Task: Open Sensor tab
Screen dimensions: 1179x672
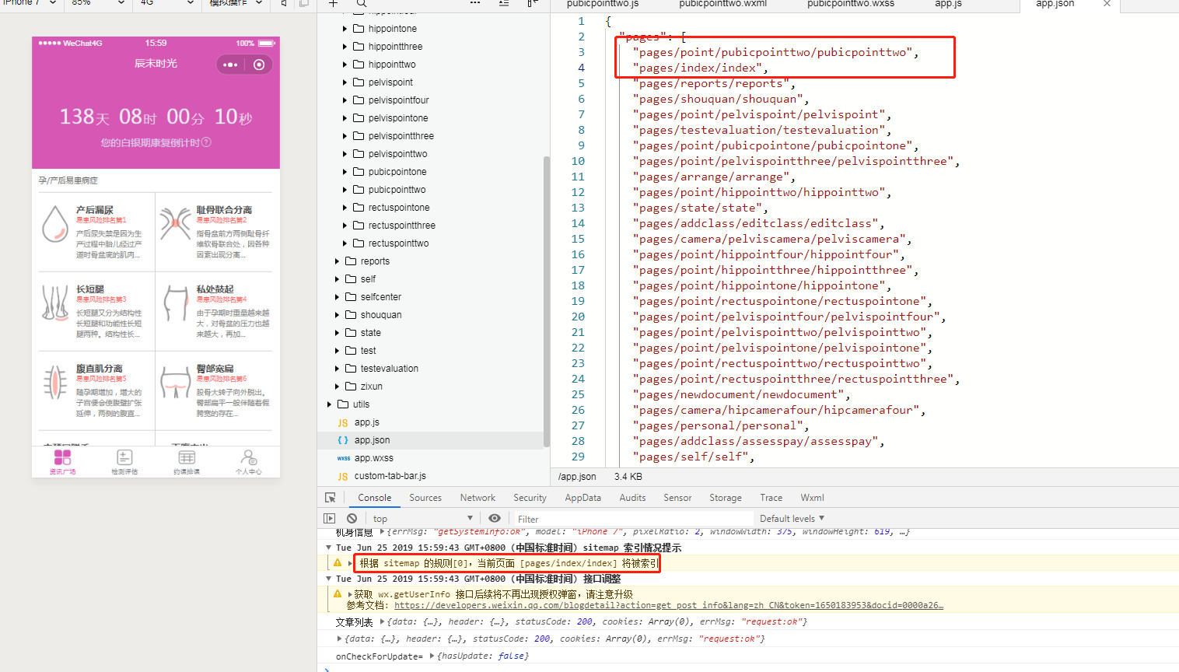Action: pyautogui.click(x=677, y=498)
